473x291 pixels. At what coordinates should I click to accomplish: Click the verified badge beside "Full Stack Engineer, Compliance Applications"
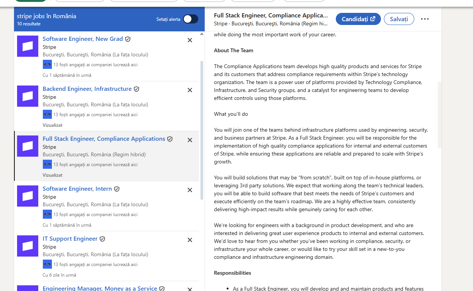170,138
